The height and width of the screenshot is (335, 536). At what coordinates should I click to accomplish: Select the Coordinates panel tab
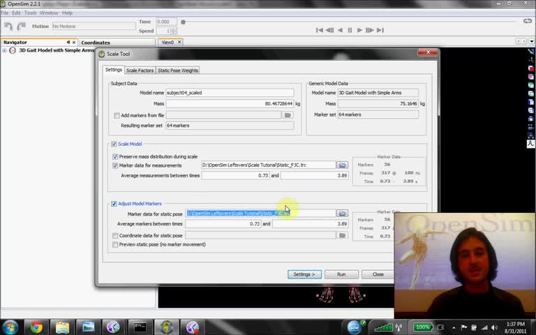point(96,43)
